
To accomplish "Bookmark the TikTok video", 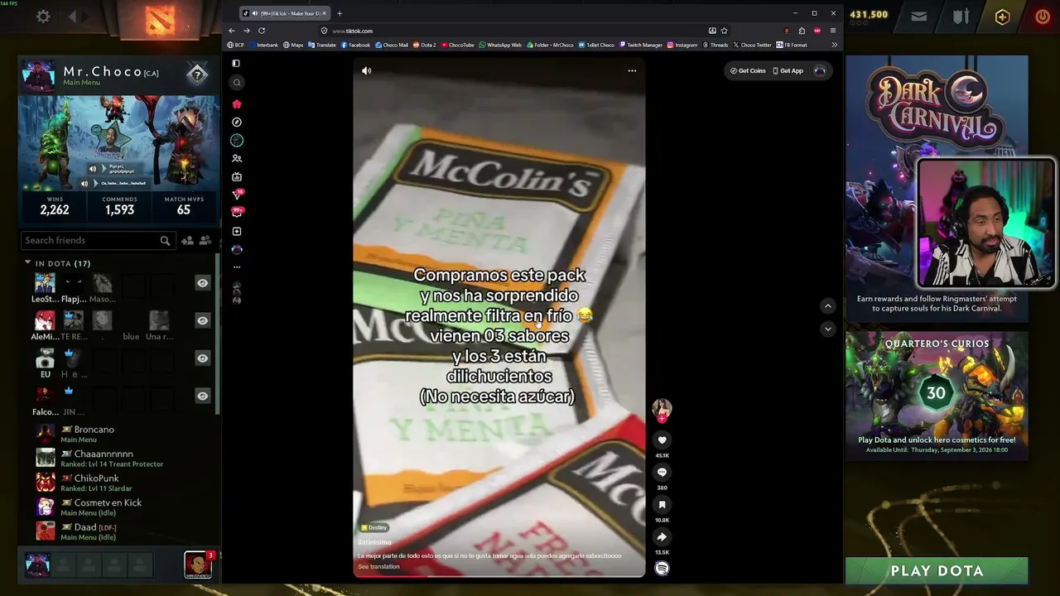I will 662,504.
